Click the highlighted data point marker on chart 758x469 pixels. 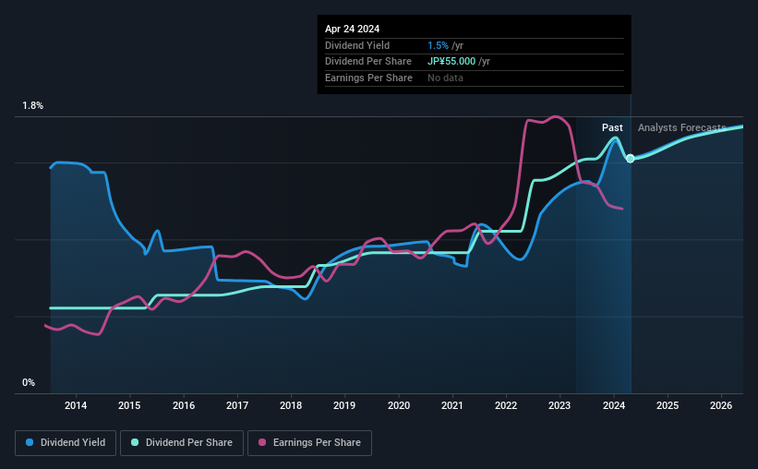[631, 159]
